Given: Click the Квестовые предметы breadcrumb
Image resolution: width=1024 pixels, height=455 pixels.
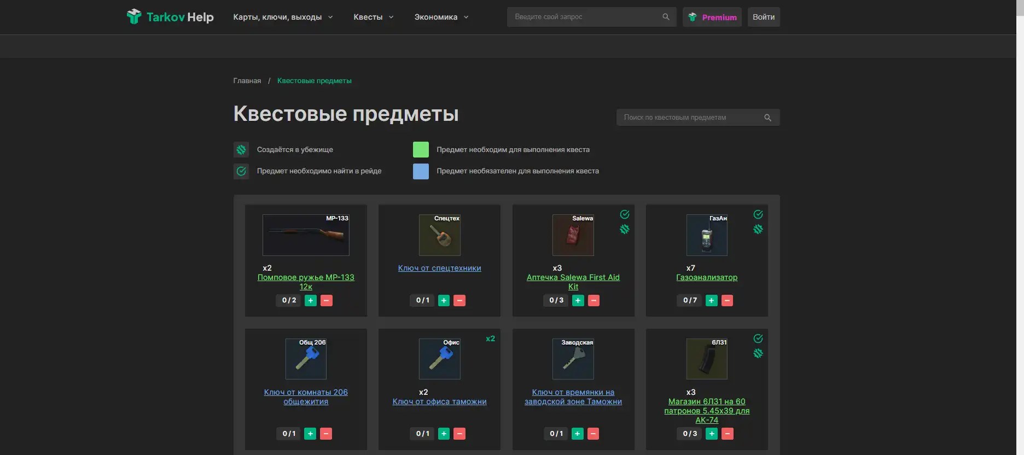Looking at the screenshot, I should pos(315,81).
